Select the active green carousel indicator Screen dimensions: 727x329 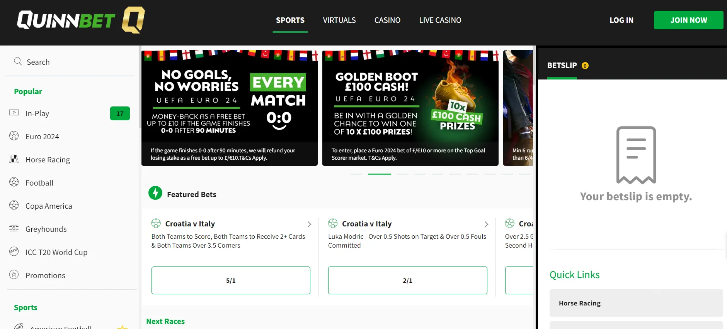click(380, 174)
